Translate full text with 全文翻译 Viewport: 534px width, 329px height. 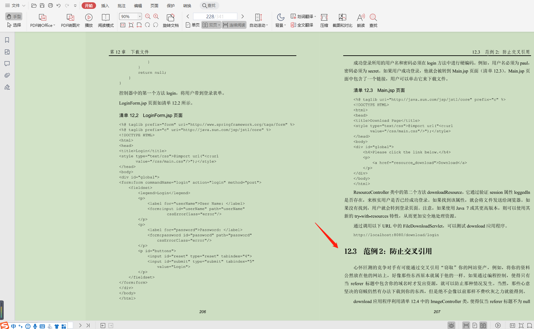click(x=302, y=25)
